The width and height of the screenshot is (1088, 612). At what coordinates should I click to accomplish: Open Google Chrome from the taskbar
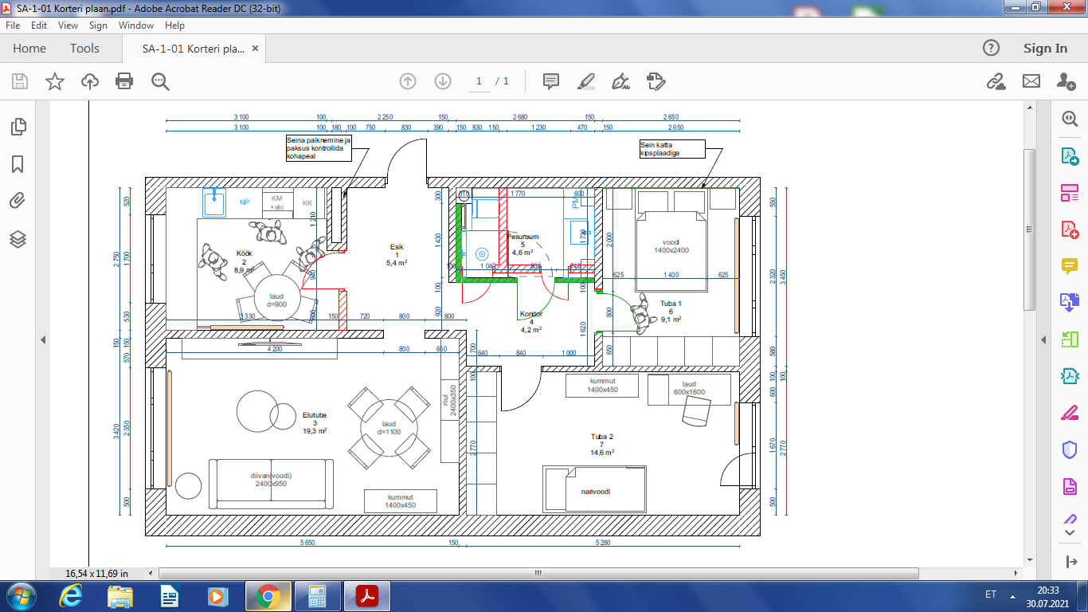[x=267, y=595]
